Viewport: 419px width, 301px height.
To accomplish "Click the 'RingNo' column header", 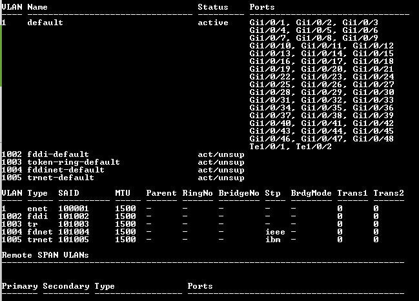I will pyautogui.click(x=198, y=193).
